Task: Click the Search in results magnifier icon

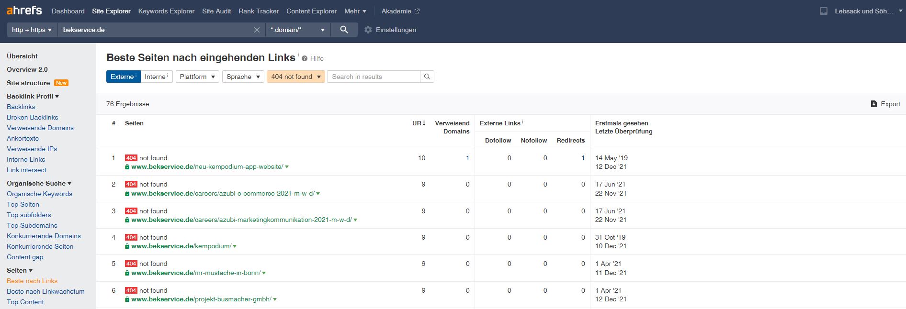Action: pyautogui.click(x=427, y=77)
